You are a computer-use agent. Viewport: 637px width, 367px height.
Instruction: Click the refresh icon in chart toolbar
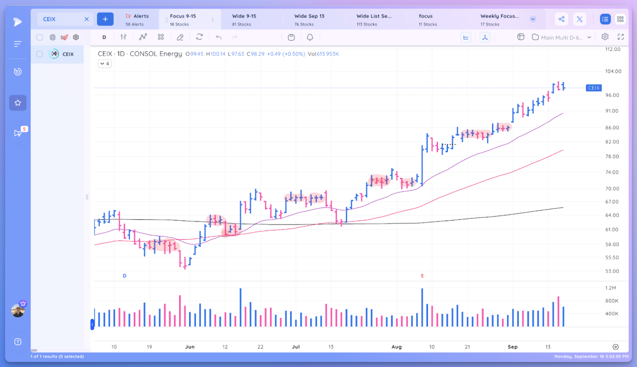(x=199, y=37)
